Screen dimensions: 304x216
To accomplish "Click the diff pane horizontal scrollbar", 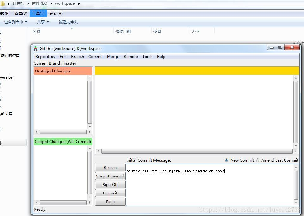I will (x=197, y=151).
